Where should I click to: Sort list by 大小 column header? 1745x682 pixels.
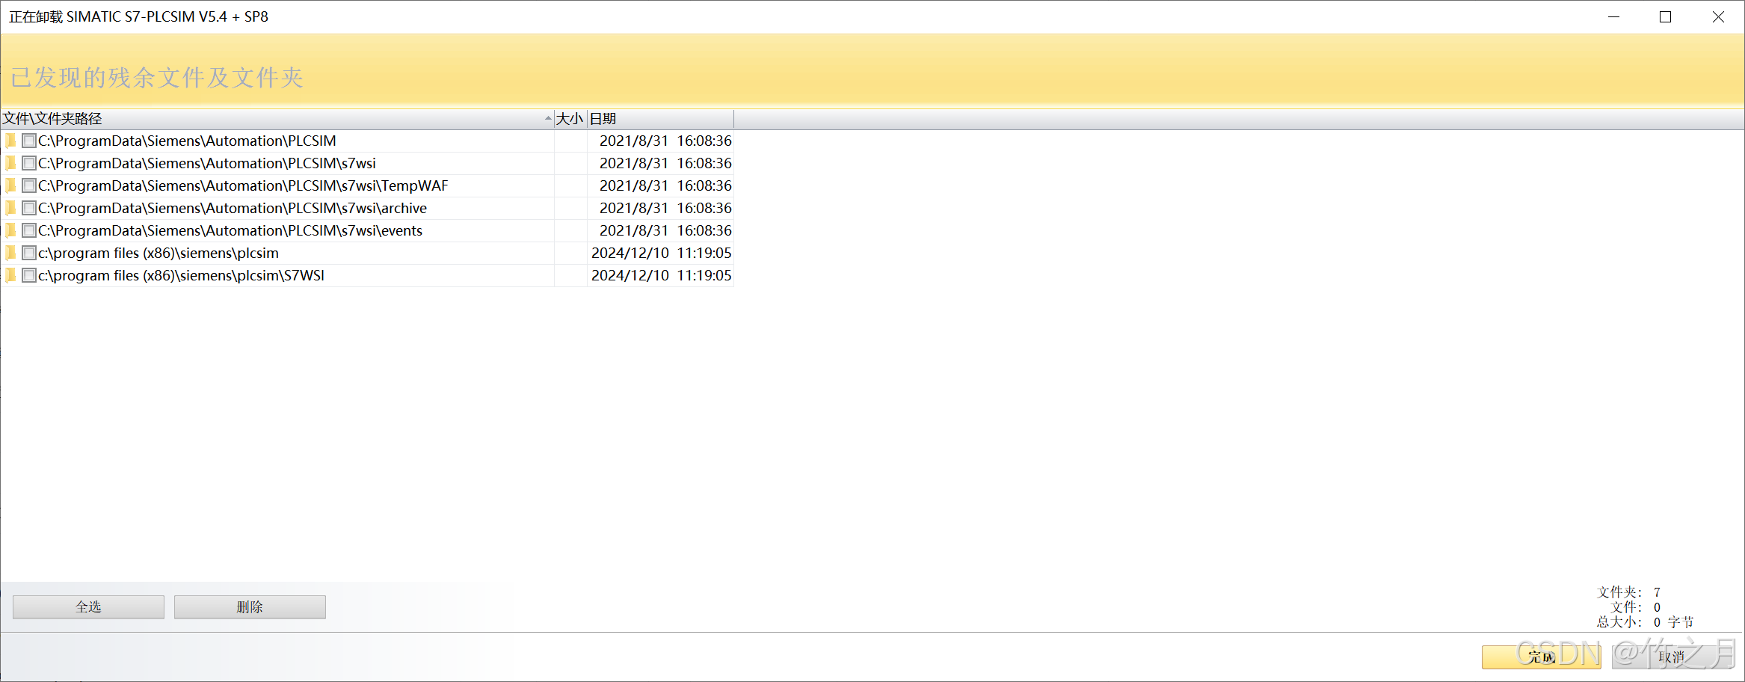[x=570, y=119]
